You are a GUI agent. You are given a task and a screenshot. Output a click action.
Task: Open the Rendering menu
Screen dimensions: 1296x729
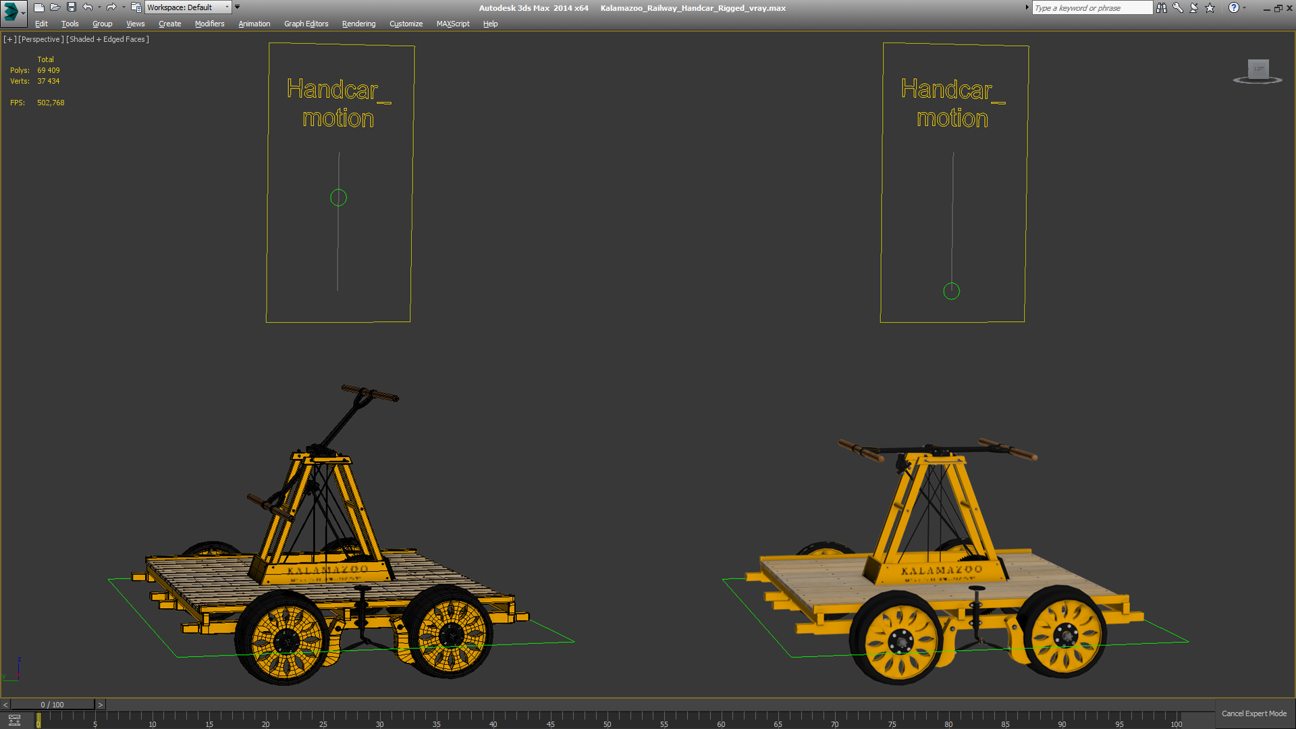359,24
